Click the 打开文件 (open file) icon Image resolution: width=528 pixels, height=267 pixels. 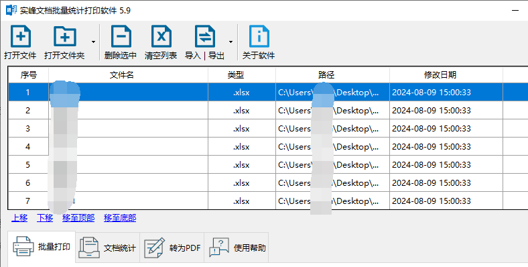pyautogui.click(x=21, y=36)
